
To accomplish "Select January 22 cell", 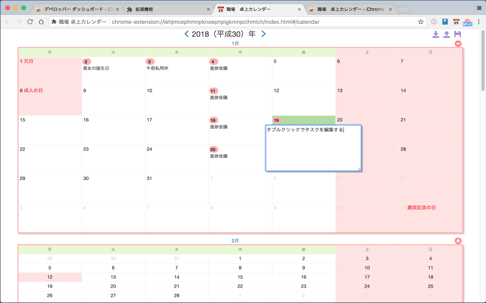I will point(50,159).
